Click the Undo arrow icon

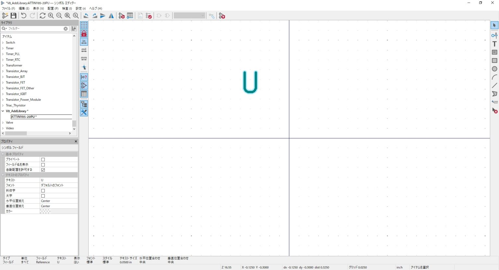pos(23,16)
